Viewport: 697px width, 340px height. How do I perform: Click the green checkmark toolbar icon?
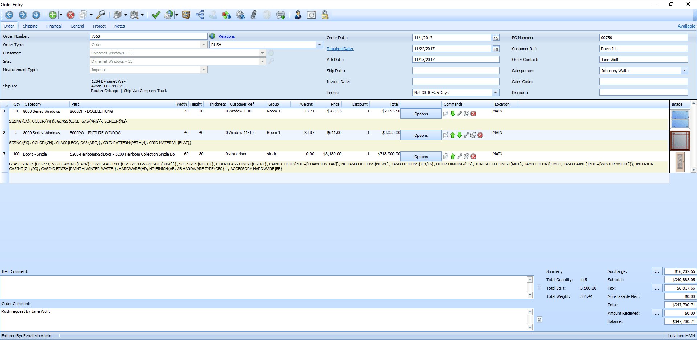coord(156,15)
